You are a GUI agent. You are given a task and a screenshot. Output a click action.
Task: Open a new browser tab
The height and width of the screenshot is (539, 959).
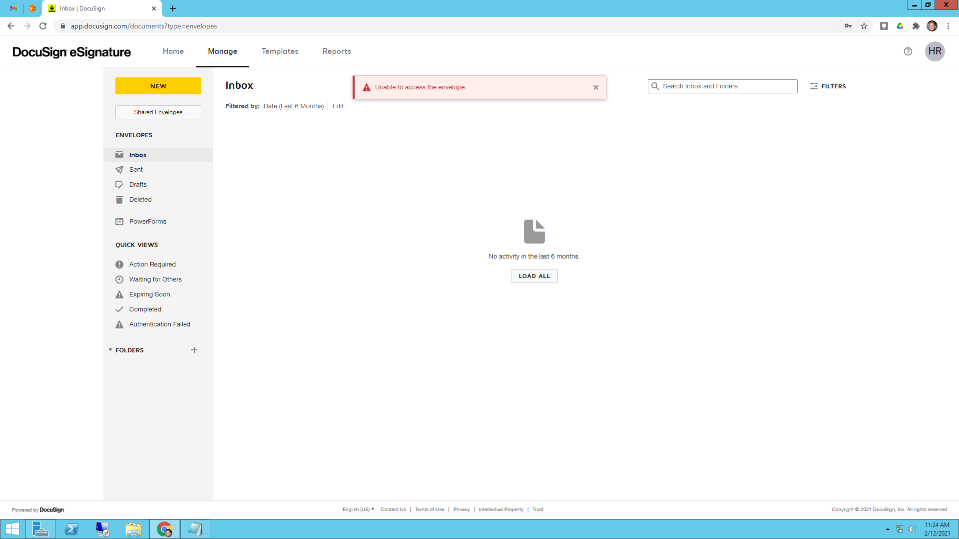tap(173, 8)
